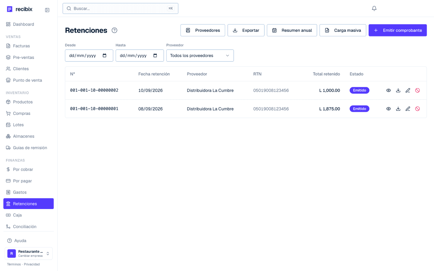Open Clientes section
Viewport: 434px width, 271px height.
pyautogui.click(x=29, y=69)
